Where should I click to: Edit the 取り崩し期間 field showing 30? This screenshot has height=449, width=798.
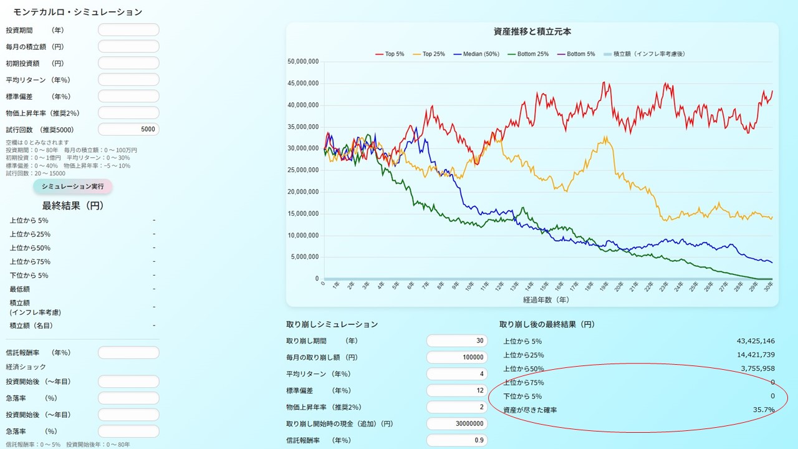(x=456, y=341)
